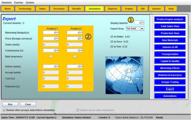
Task: Check Rate insurance for Product 1
Action: tap(51, 56)
